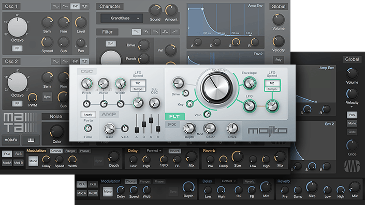Click Reverb button in dark Mai Tai Delay
Image resolution: width=365 pixels, height=205 pixels.
point(249,182)
